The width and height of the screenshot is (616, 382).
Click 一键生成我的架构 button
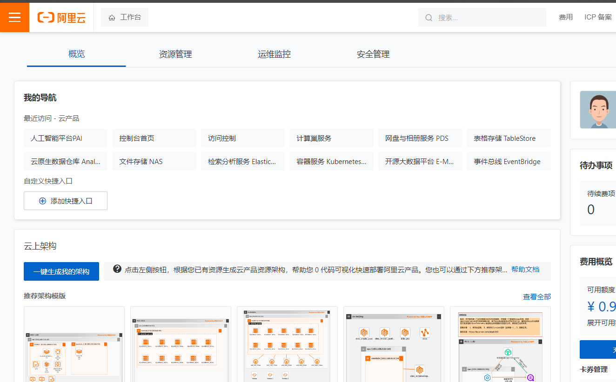[61, 271]
